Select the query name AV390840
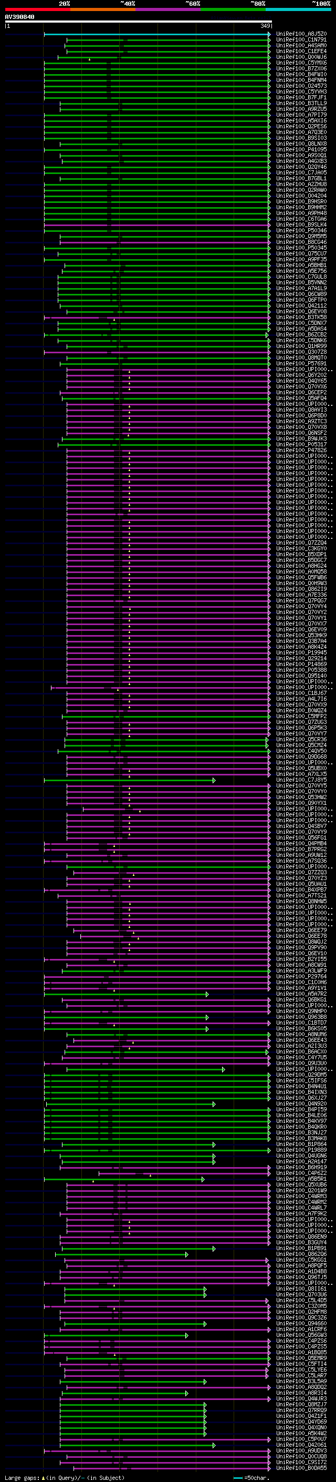Screen dimensions: 336x1482 tap(19, 17)
